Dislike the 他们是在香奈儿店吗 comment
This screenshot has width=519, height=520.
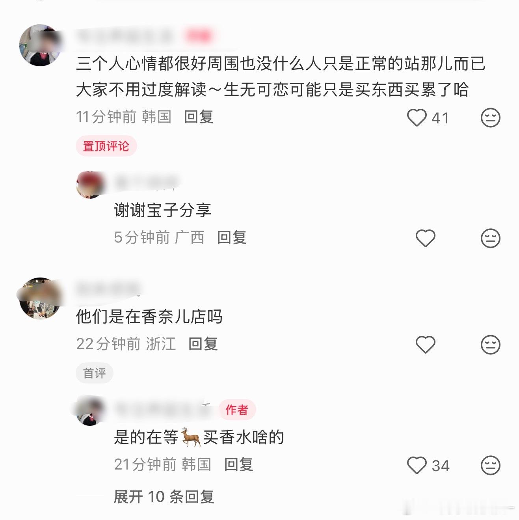[x=491, y=345]
